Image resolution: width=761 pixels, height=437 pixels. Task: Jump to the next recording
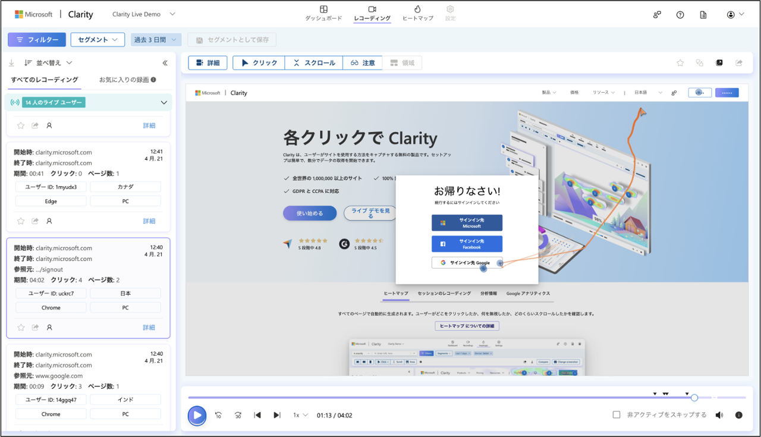(276, 415)
